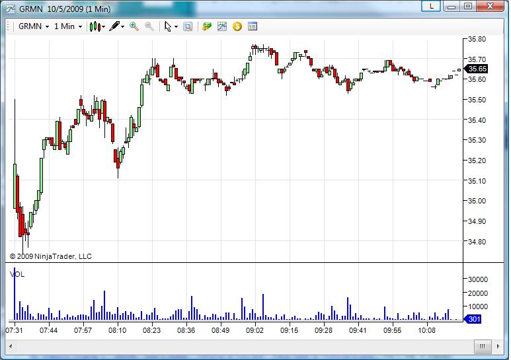The image size is (511, 360).
Task: Click the greyed-out Zoom Out magnifier
Action: click(x=149, y=26)
